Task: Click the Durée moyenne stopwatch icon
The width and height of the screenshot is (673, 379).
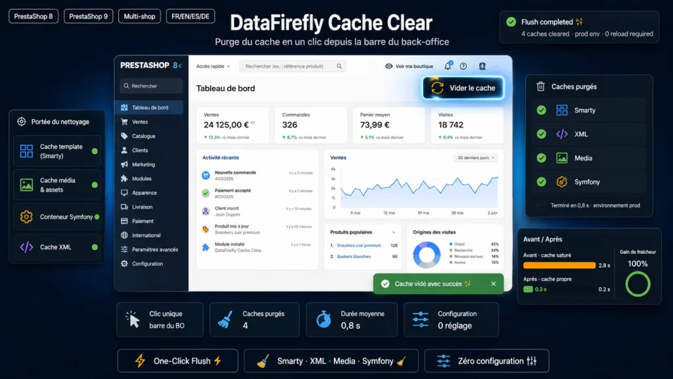Action: (x=323, y=320)
